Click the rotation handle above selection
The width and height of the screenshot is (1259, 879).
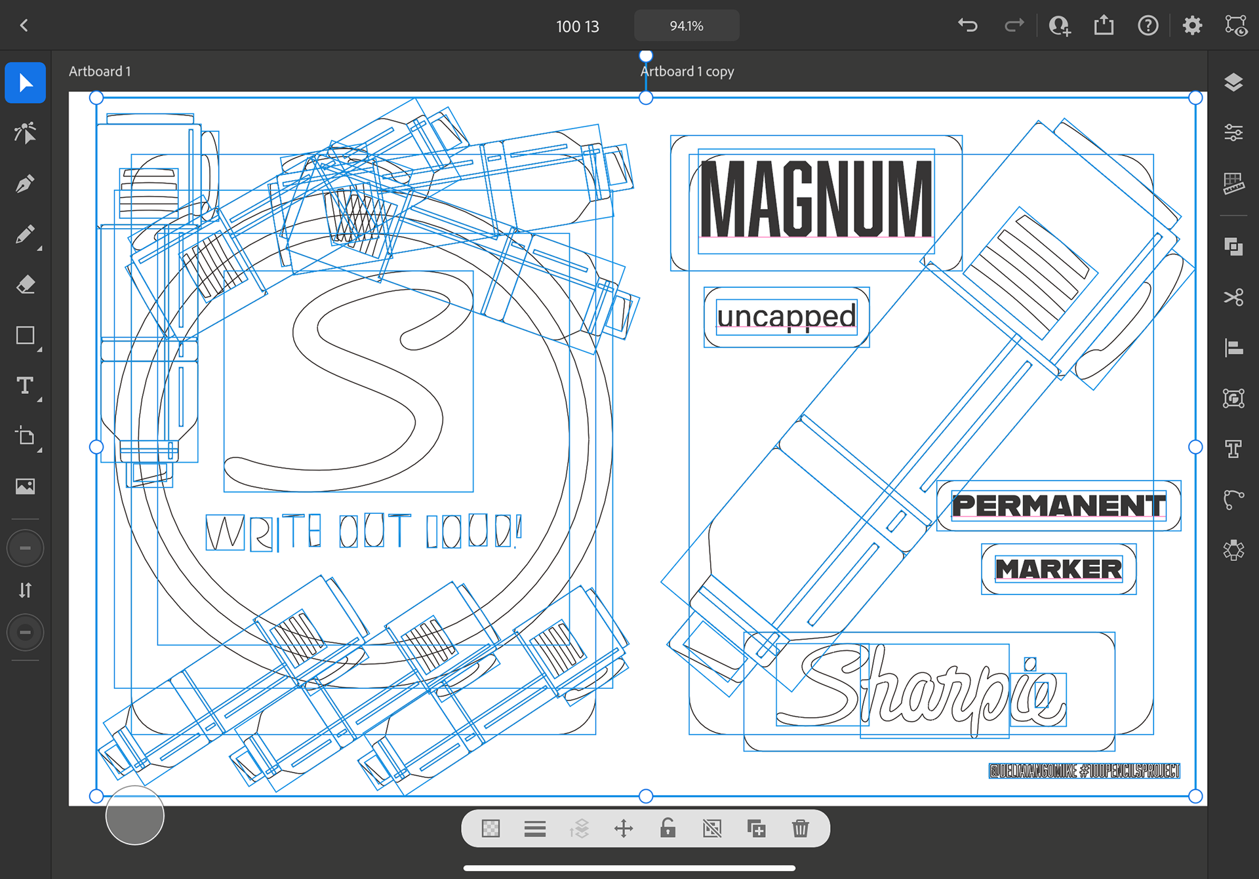tap(646, 56)
